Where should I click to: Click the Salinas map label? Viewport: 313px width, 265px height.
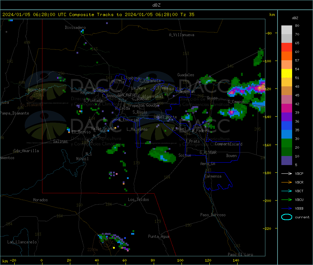coord(60,141)
